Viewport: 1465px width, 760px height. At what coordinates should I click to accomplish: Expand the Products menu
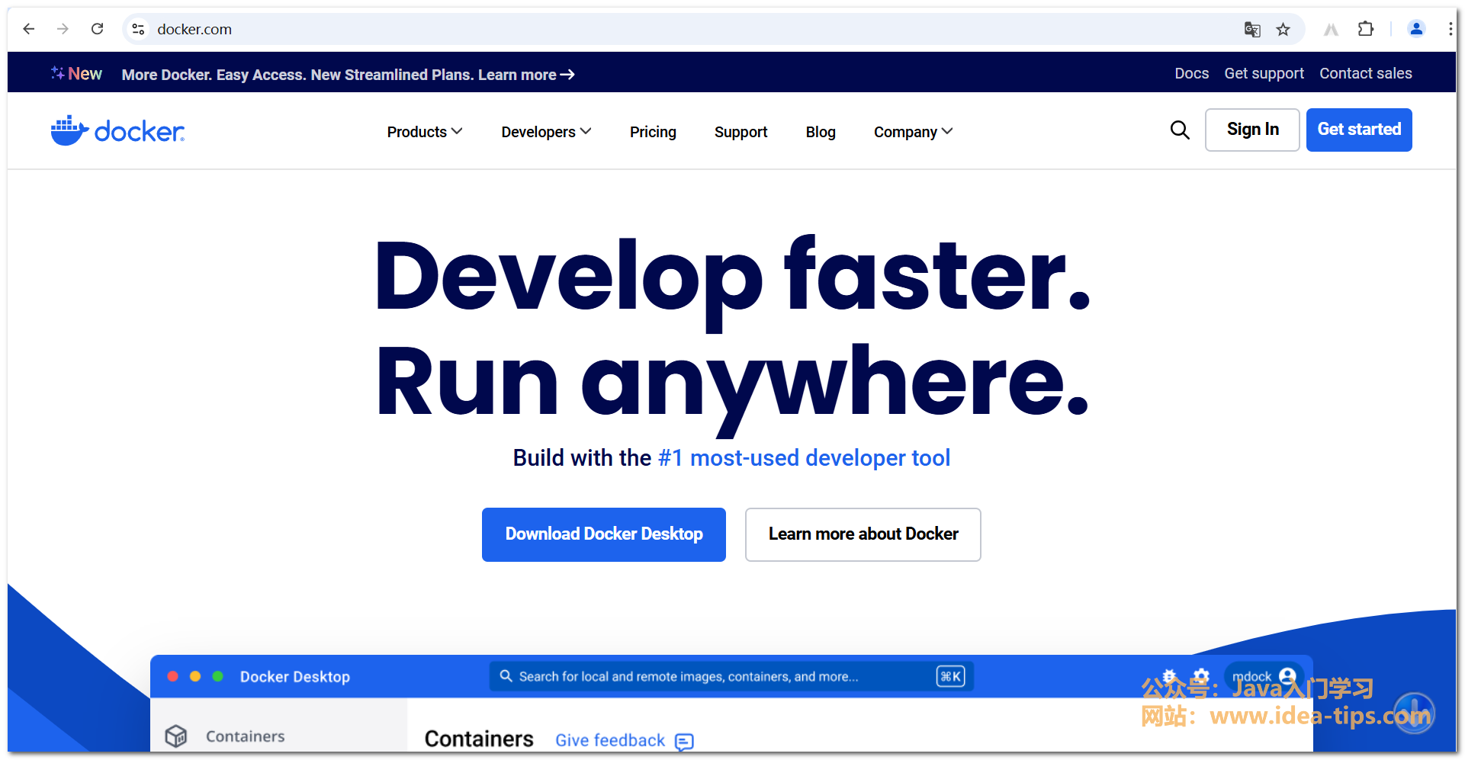point(425,132)
